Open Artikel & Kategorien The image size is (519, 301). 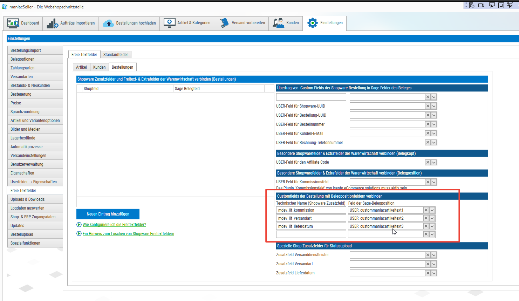[187, 23]
